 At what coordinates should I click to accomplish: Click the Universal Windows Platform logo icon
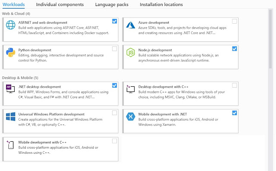coord(10,116)
